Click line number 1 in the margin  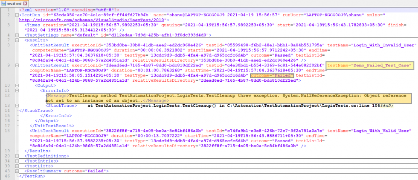coord(9,9)
